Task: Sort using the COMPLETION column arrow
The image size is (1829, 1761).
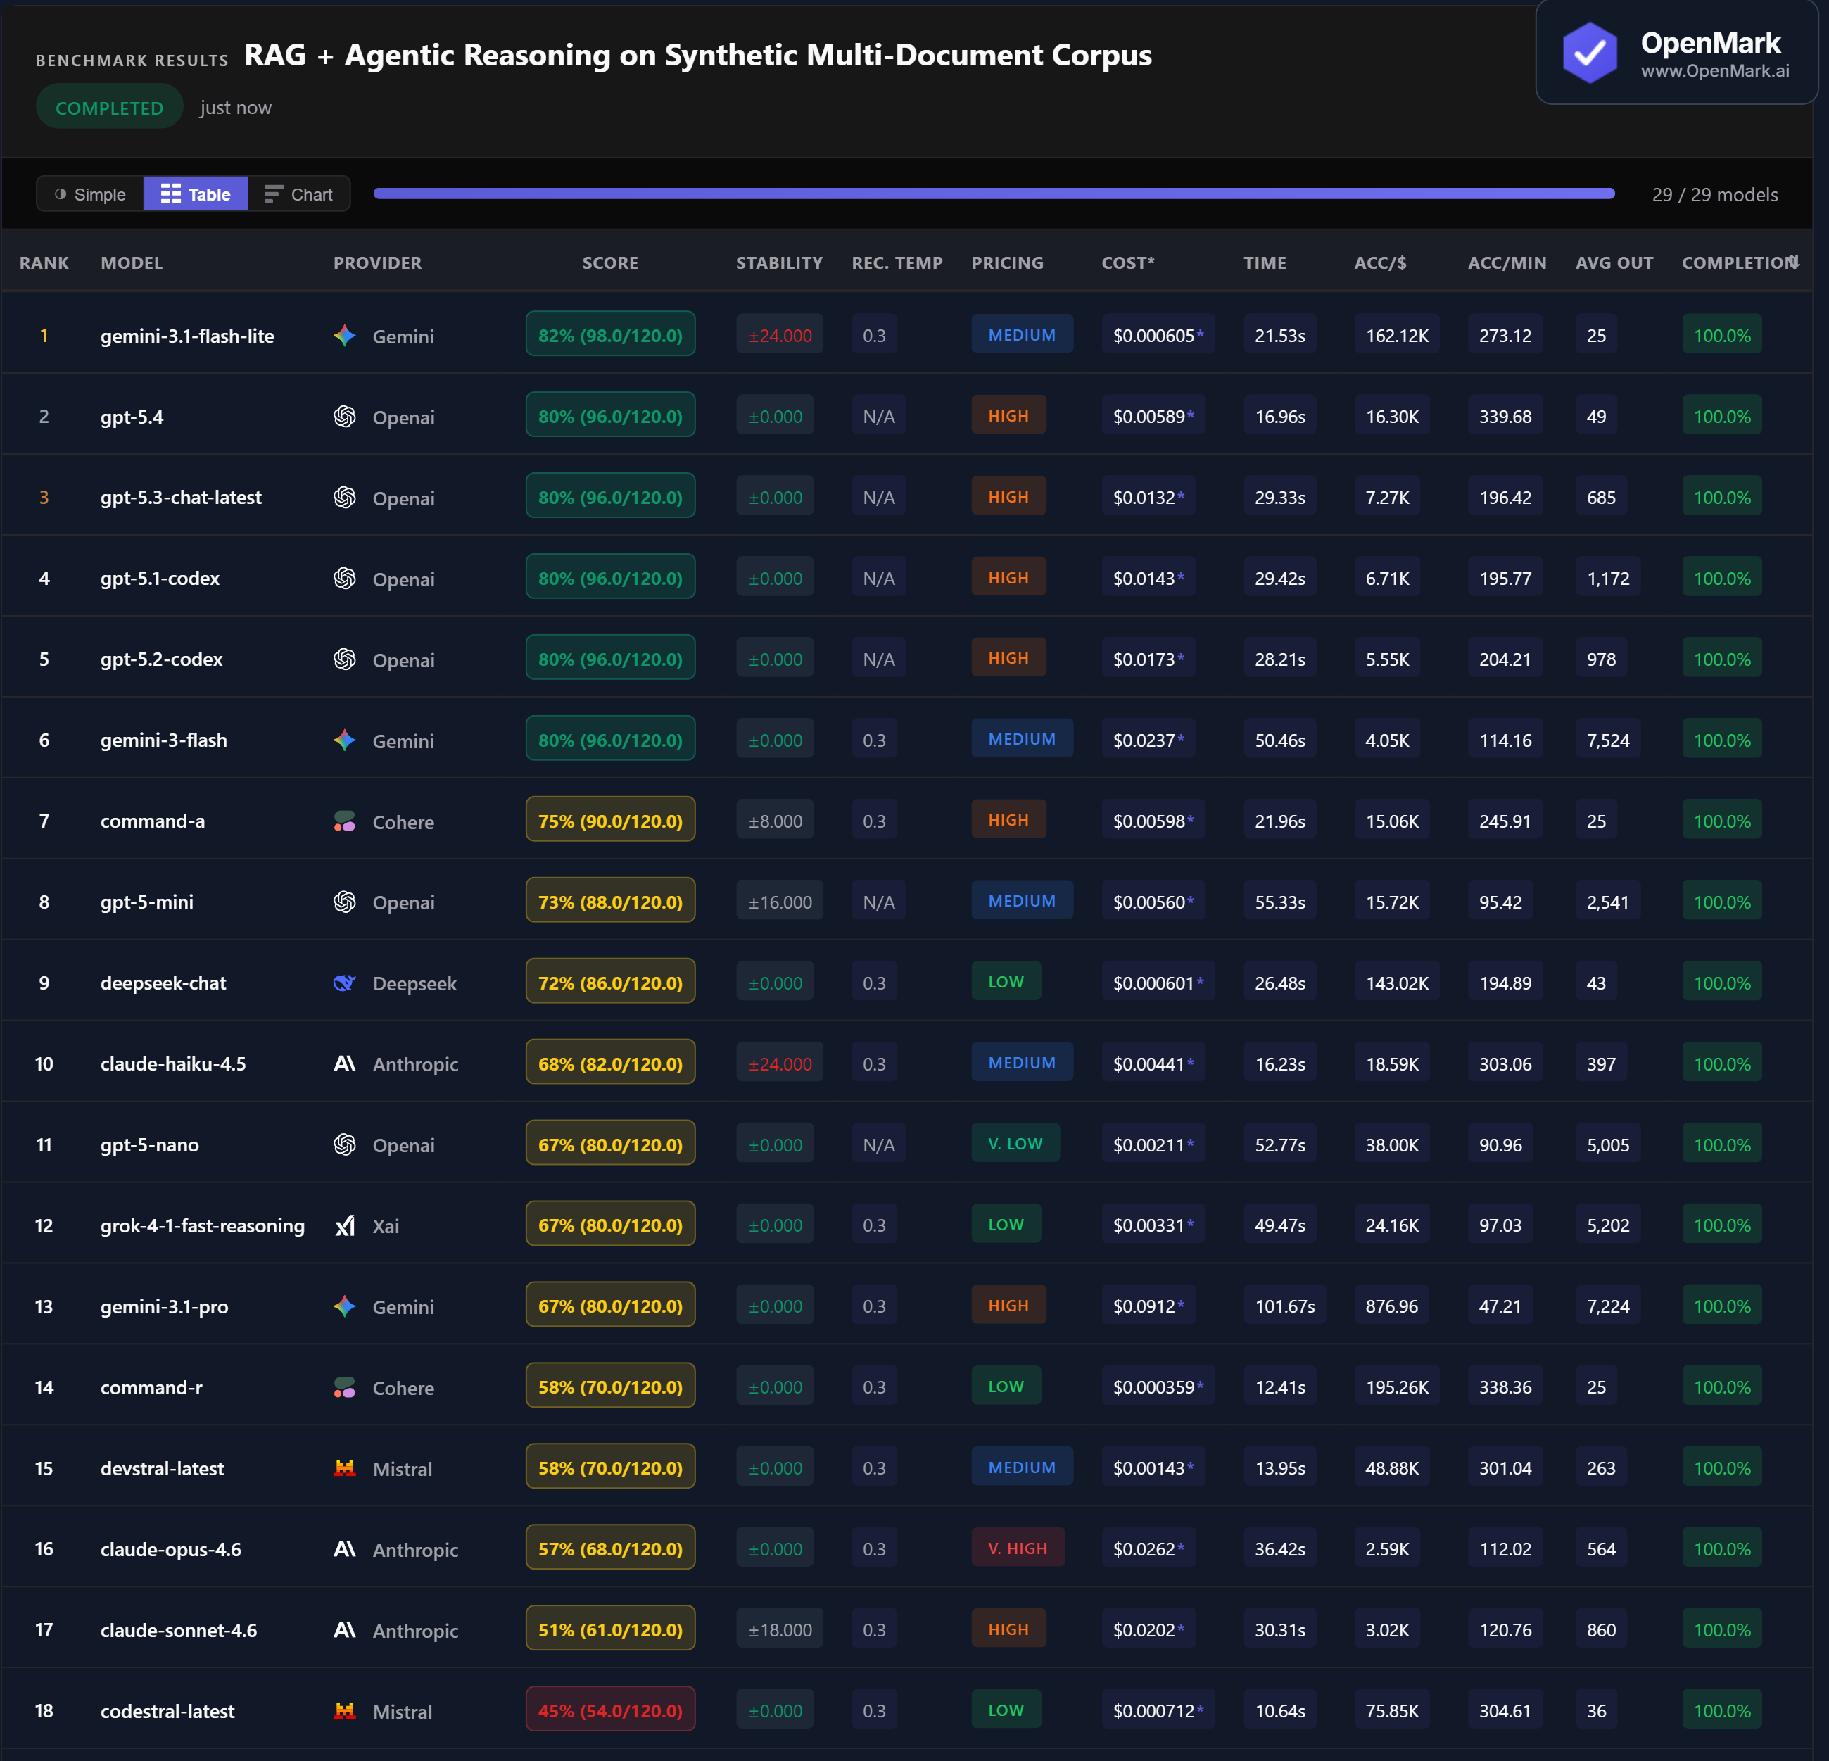Action: pos(1794,261)
